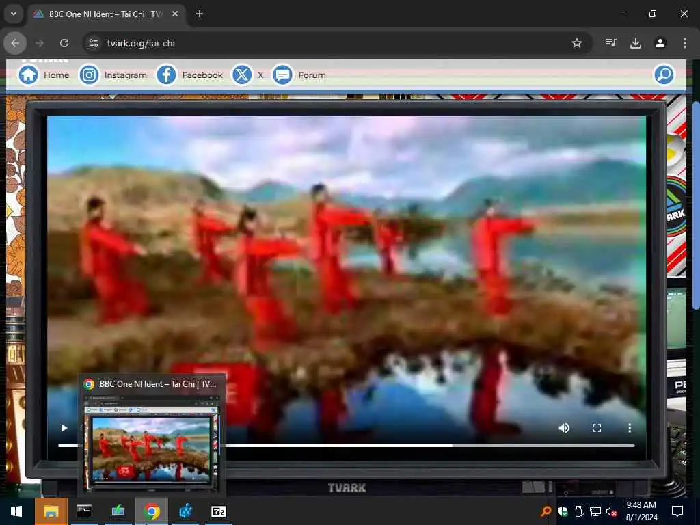This screenshot has height=525, width=700.
Task: Click the network tray icon
Action: point(595,511)
